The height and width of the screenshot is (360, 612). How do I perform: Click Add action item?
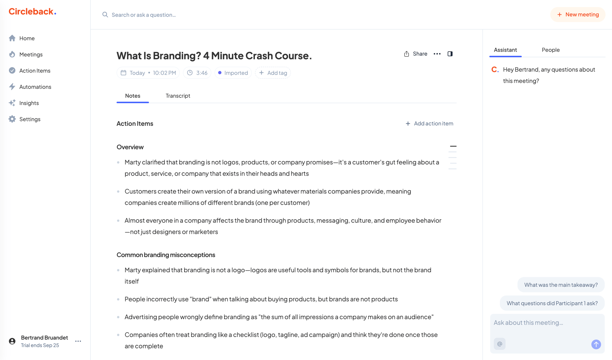click(429, 123)
